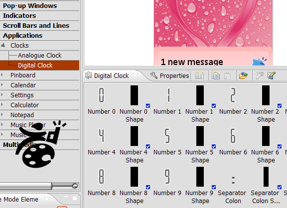Click the folder icon with colored shapes
The height and width of the screenshot is (208, 287).
point(243,75)
